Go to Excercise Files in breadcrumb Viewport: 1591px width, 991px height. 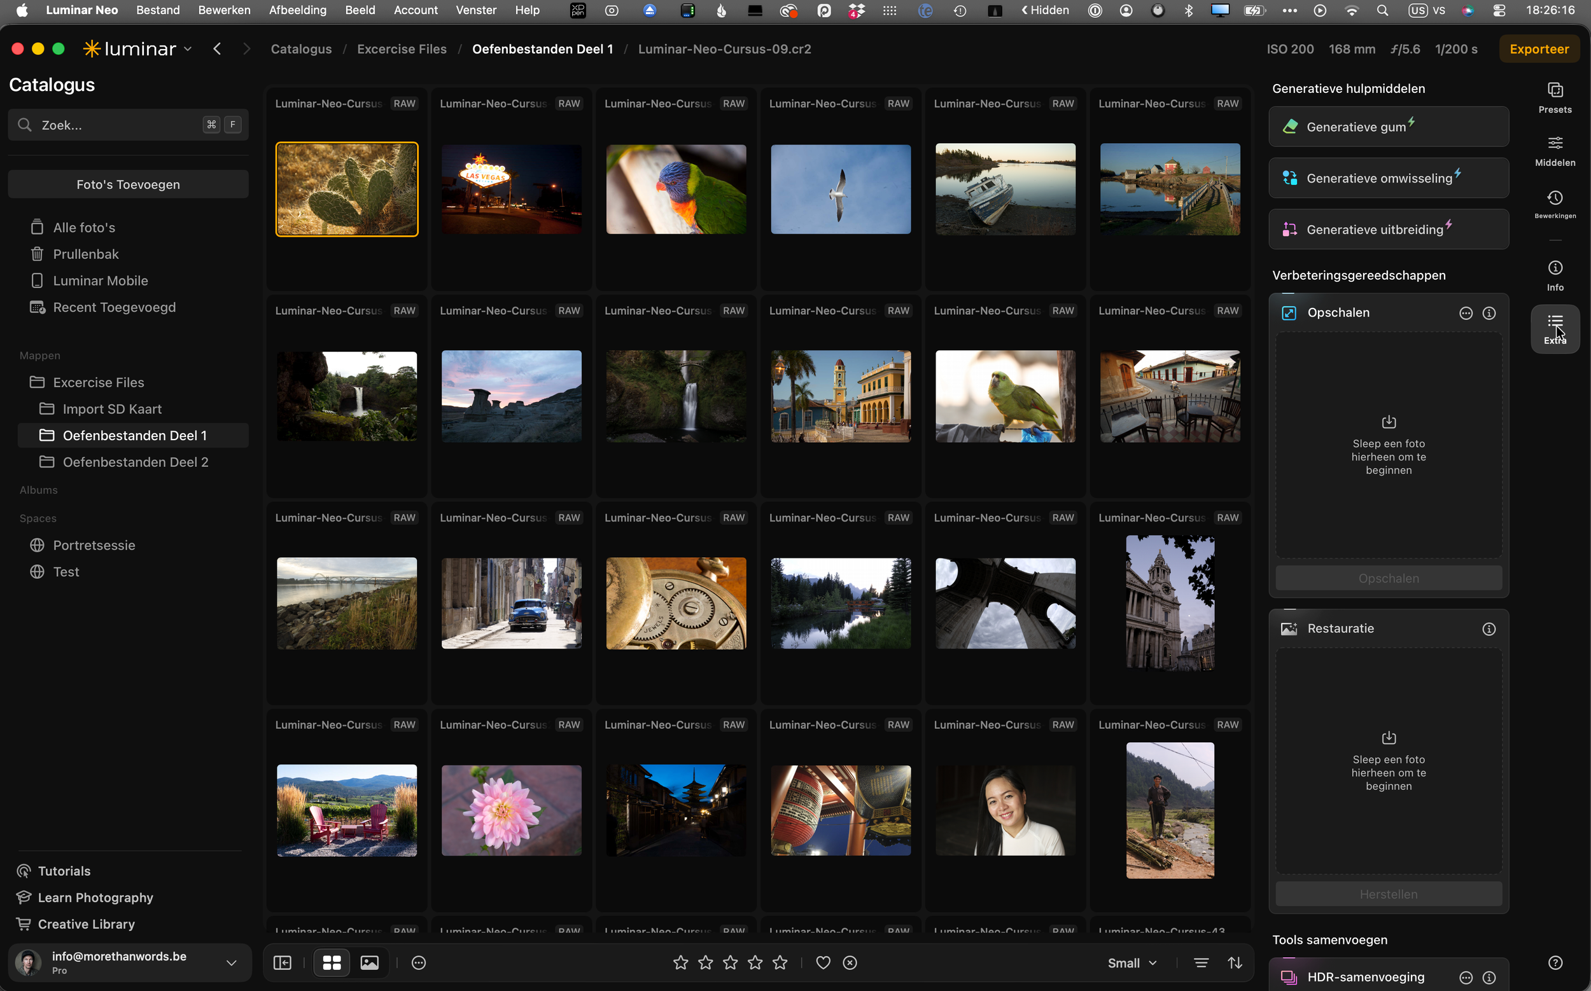coord(402,49)
